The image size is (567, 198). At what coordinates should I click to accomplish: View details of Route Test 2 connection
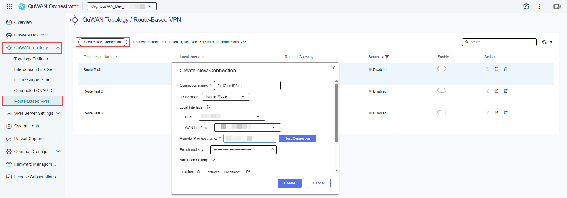click(488, 91)
